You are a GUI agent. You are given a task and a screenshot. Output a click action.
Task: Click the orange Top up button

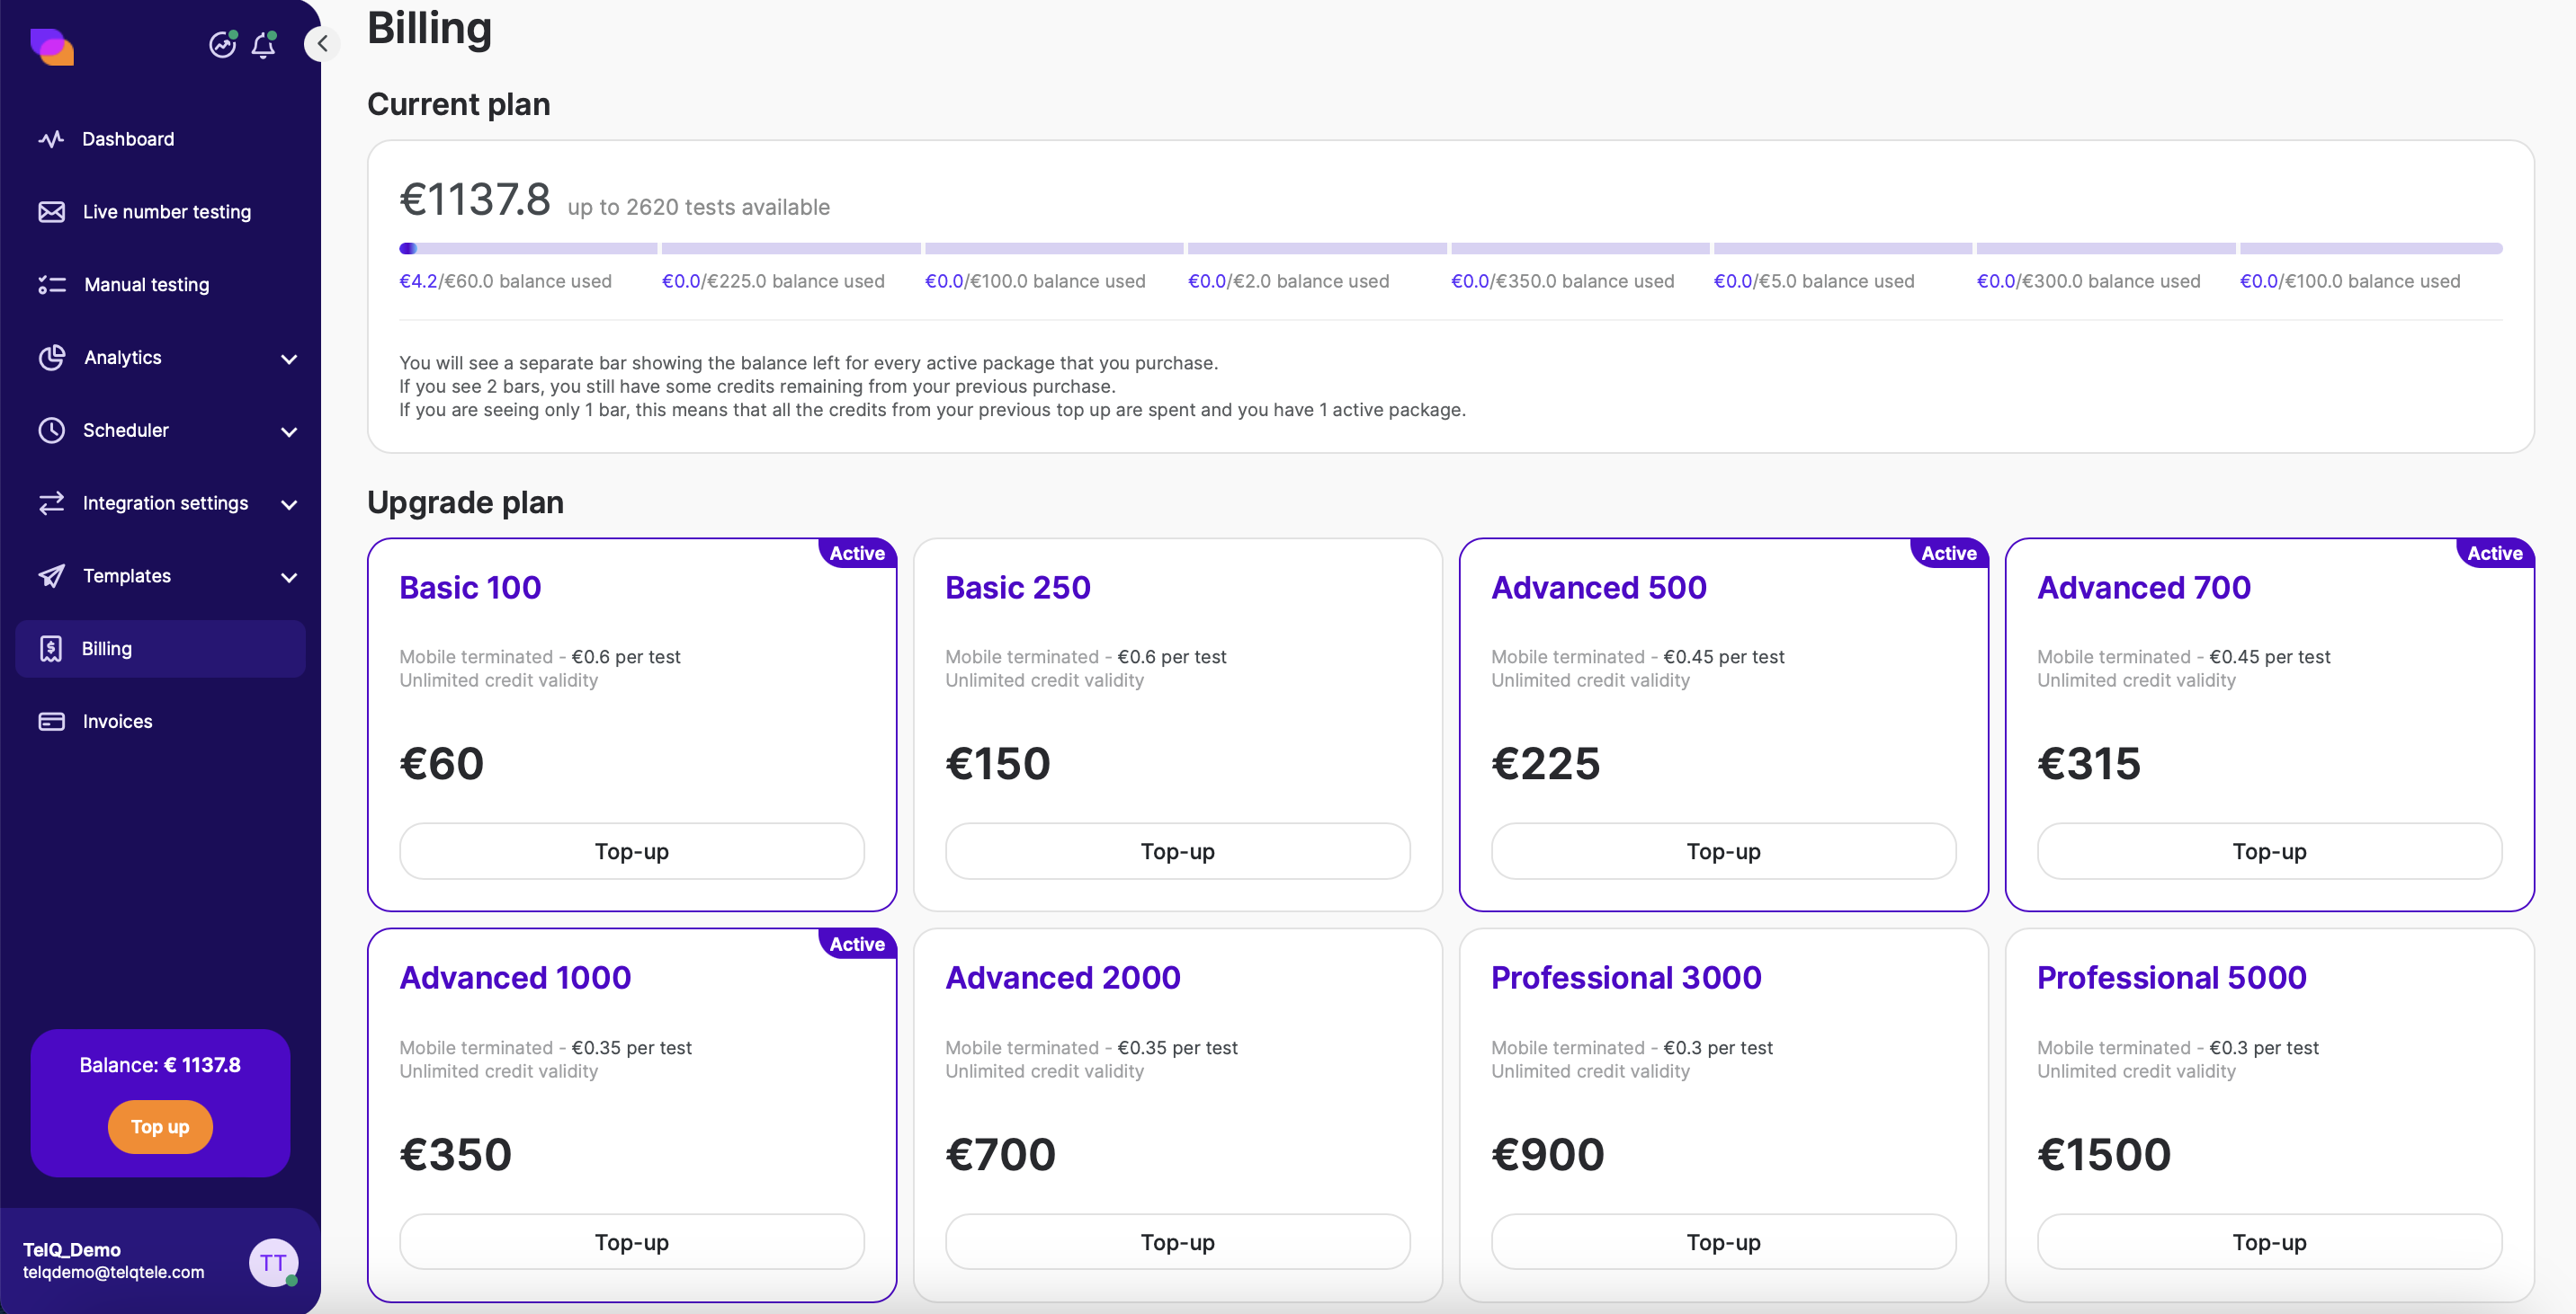(160, 1127)
